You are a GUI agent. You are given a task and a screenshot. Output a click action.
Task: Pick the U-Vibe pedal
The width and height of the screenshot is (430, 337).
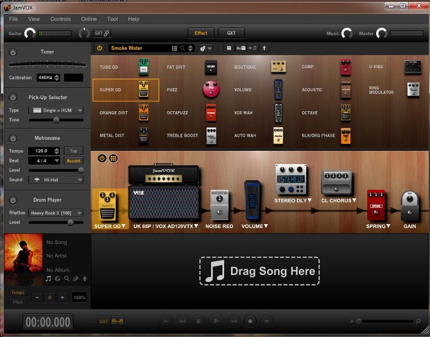(x=413, y=66)
